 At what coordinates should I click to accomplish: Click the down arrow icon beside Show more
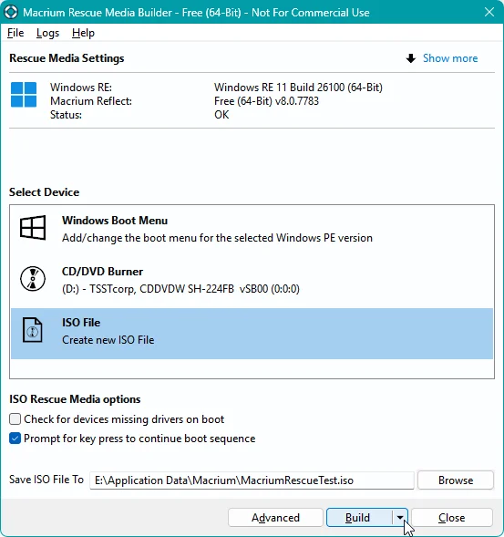click(411, 58)
